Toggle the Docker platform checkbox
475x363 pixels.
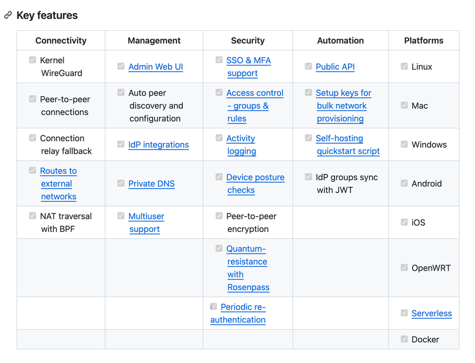click(x=404, y=339)
